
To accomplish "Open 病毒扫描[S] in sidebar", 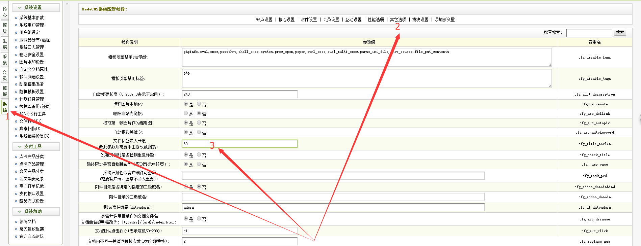I will tap(30, 129).
